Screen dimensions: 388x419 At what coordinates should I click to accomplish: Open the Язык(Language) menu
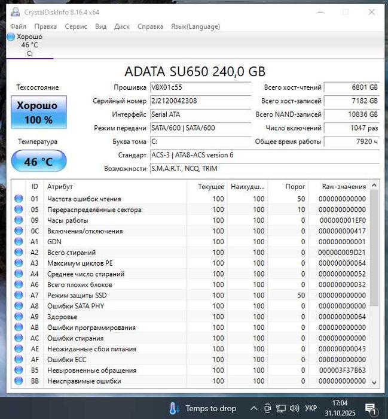pyautogui.click(x=195, y=26)
